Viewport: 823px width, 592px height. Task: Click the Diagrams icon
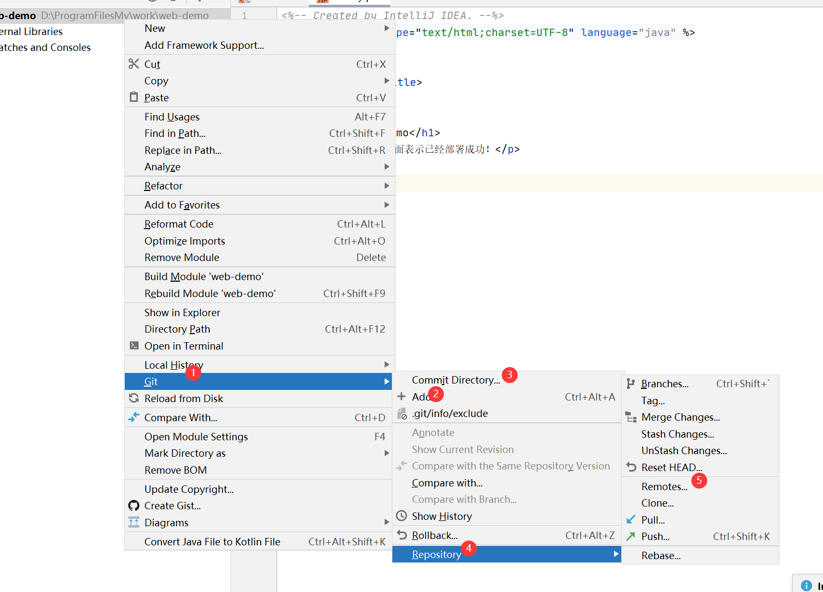pyautogui.click(x=134, y=522)
